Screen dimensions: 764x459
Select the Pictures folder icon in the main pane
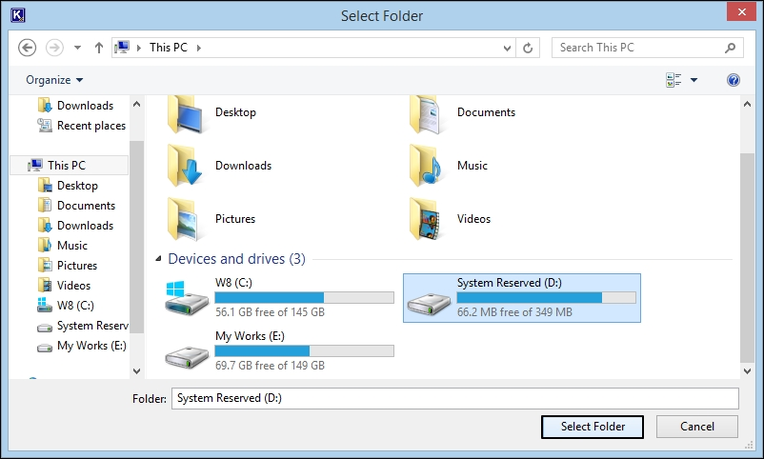(185, 219)
